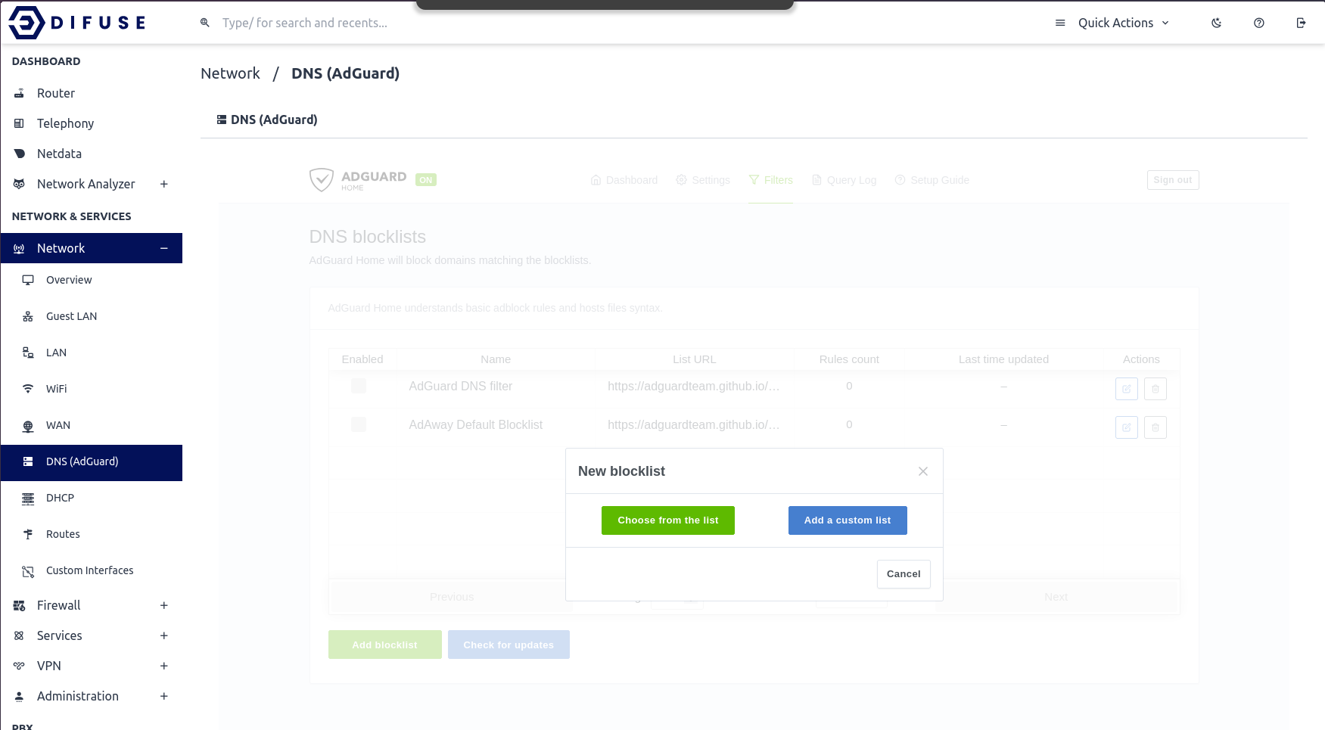Click the Previous page button
Viewport: 1325px width, 730px height.
click(452, 597)
